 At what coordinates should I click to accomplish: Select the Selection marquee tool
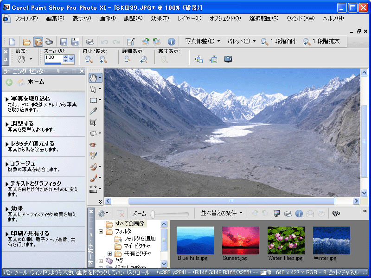pos(94,100)
